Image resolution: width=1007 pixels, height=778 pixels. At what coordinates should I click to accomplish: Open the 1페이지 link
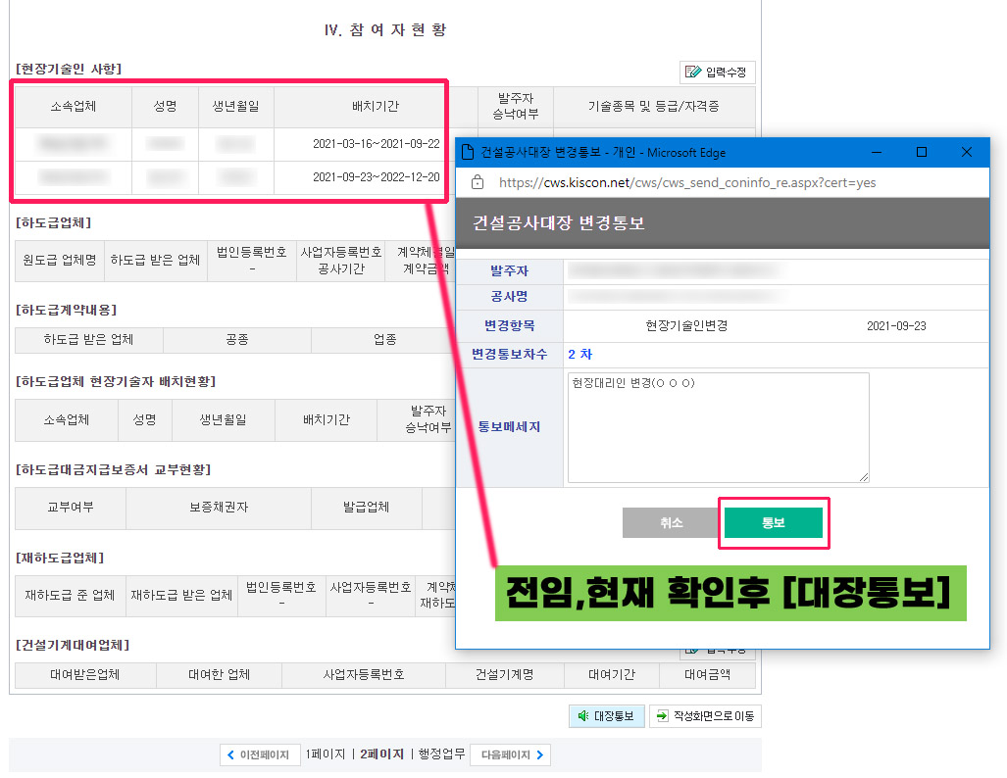pos(325,754)
